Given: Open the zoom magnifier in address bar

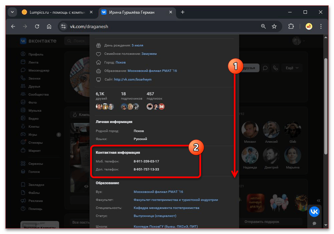Looking at the screenshot, I should tap(264, 26).
